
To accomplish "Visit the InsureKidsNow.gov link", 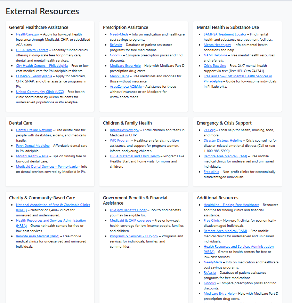I will point(124,130).
